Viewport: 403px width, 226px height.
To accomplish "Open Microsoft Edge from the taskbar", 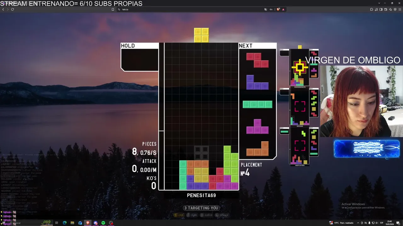I will [x=65, y=223].
